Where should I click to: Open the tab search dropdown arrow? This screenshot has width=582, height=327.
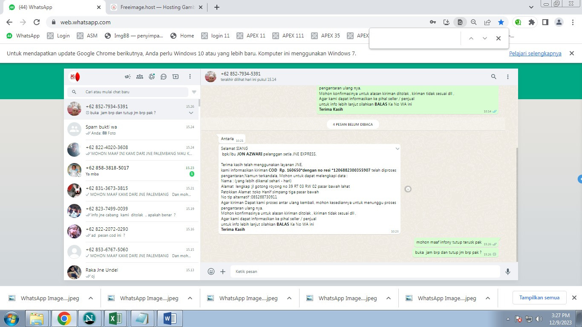[531, 7]
